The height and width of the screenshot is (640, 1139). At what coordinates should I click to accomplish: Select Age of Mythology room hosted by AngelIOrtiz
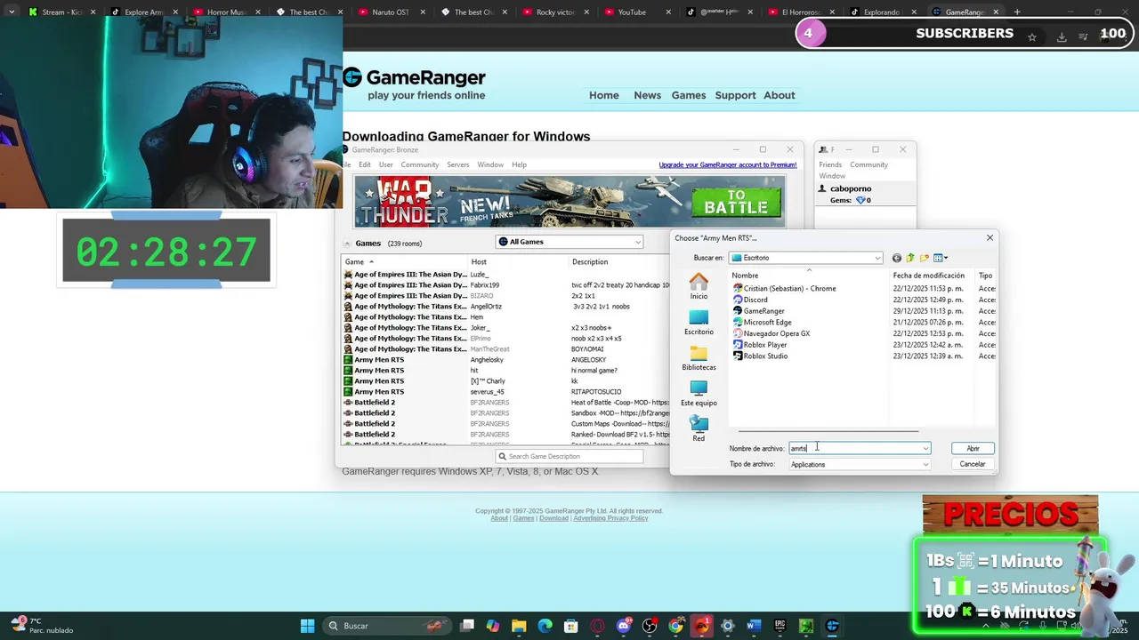point(505,307)
